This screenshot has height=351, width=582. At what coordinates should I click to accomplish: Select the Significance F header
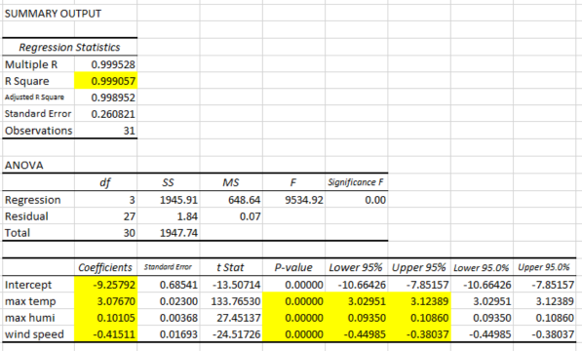356,182
